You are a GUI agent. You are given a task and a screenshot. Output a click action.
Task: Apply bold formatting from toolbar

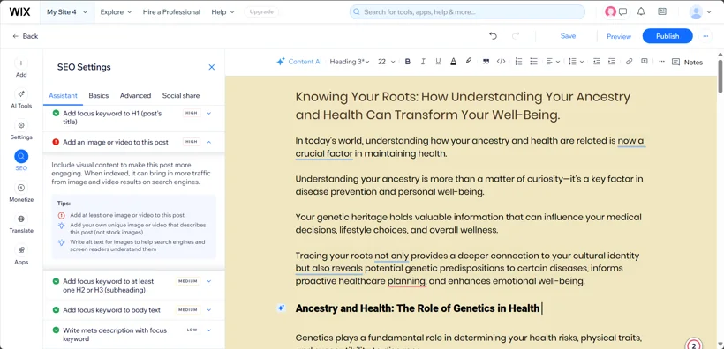click(x=407, y=62)
